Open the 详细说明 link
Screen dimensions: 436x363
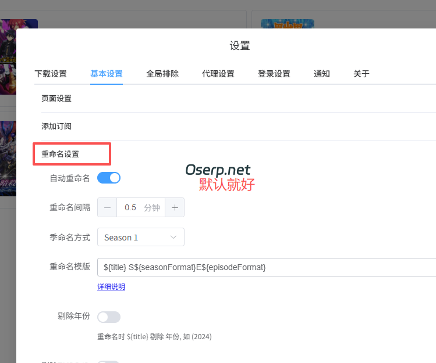click(x=111, y=287)
